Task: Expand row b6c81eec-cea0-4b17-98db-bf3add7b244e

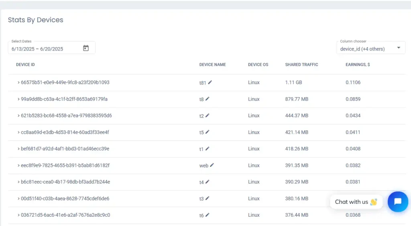Action: [18, 182]
